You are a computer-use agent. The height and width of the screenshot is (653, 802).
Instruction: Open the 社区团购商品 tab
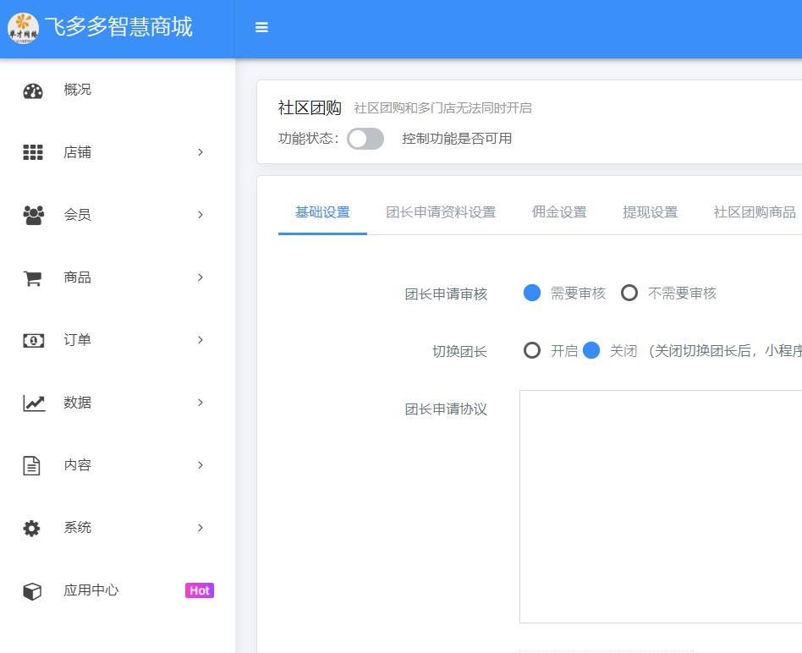755,212
